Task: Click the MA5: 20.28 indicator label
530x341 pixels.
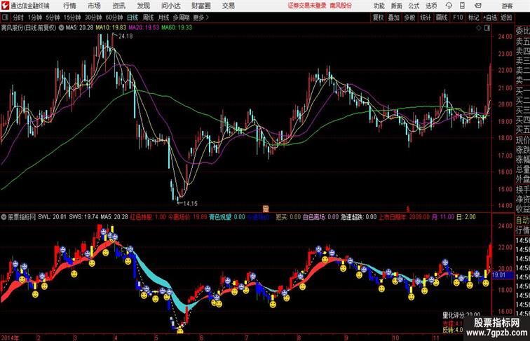Action: tap(79, 28)
